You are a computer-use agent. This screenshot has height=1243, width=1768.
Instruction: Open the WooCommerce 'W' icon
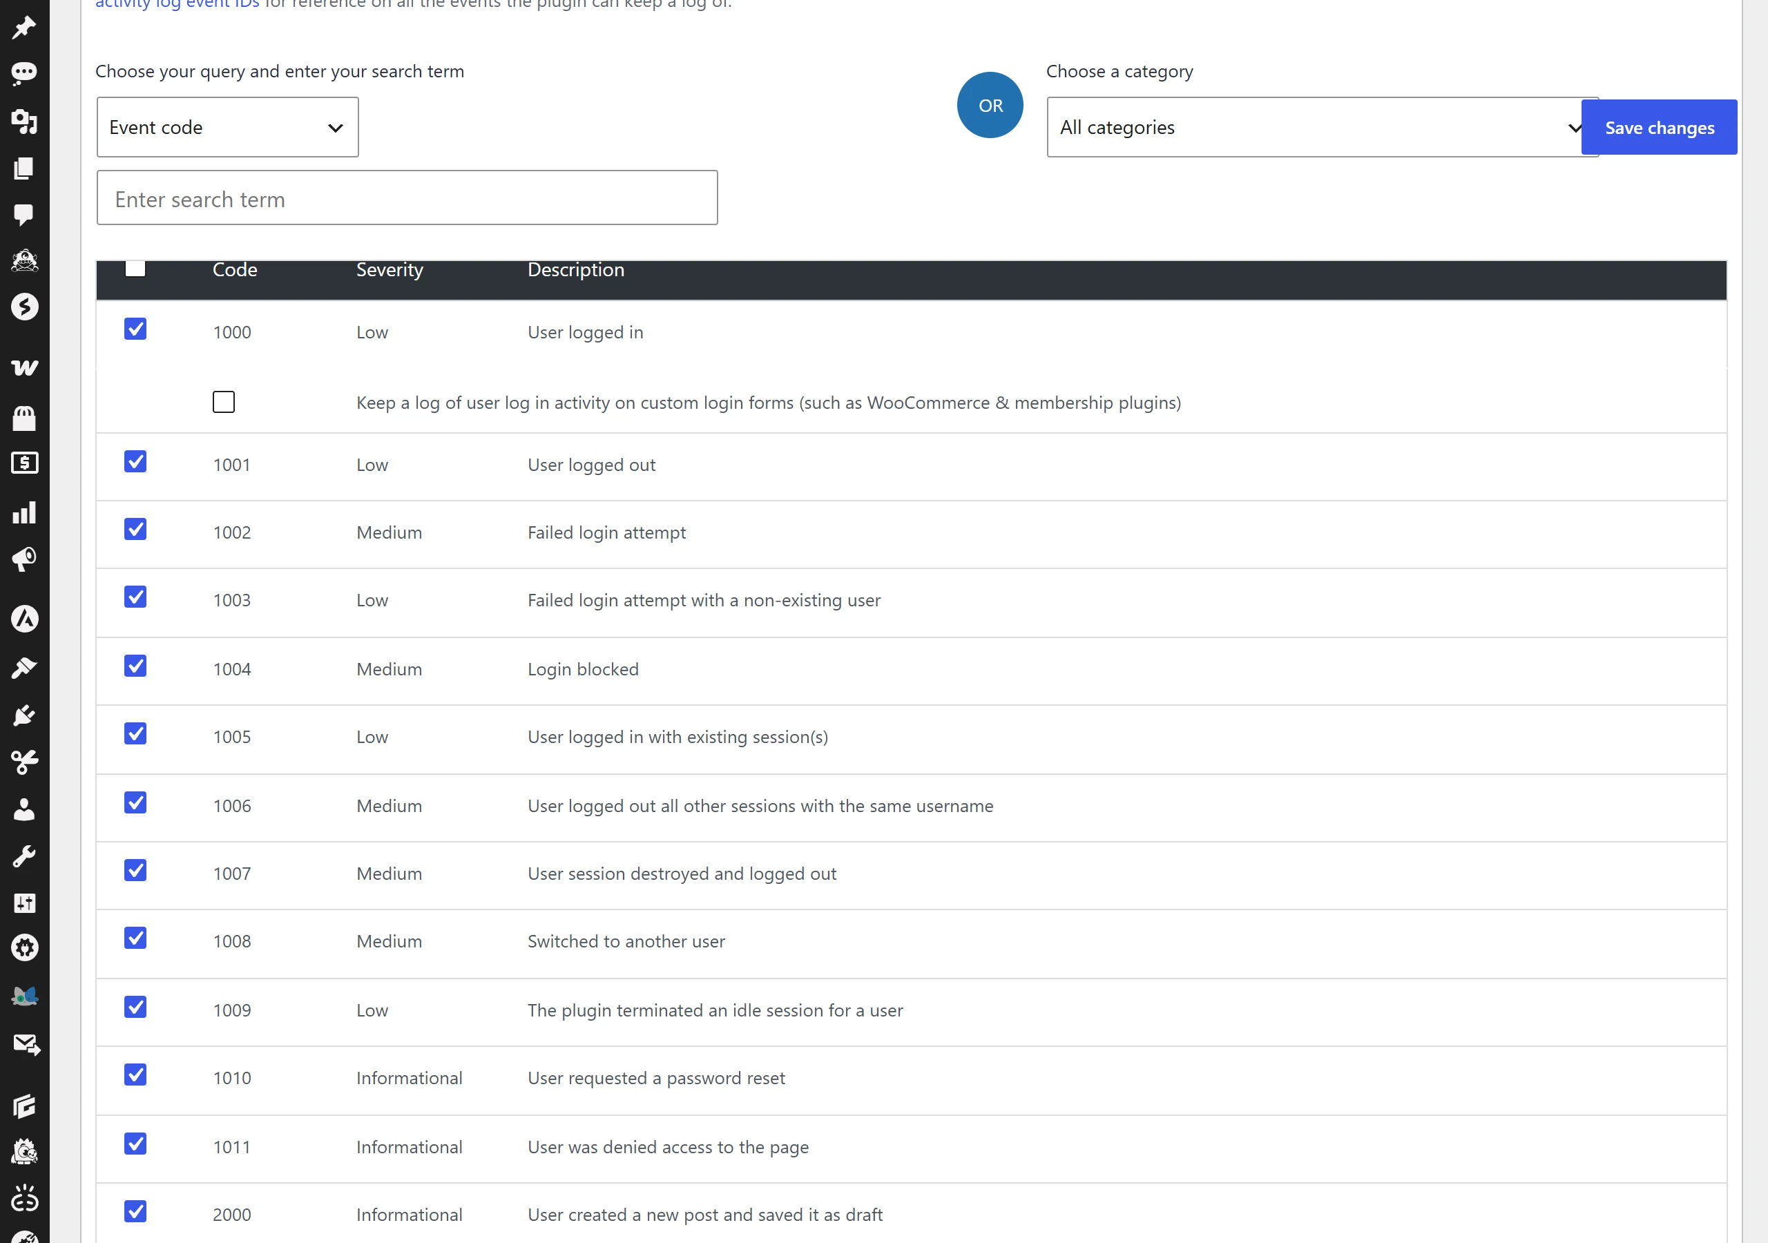24,367
